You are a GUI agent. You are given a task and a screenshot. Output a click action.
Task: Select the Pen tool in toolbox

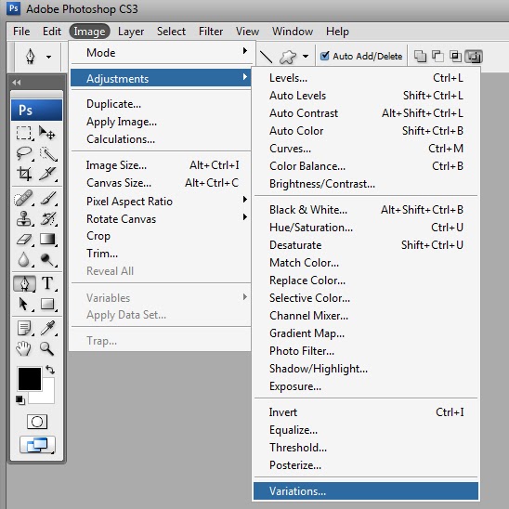click(25, 283)
